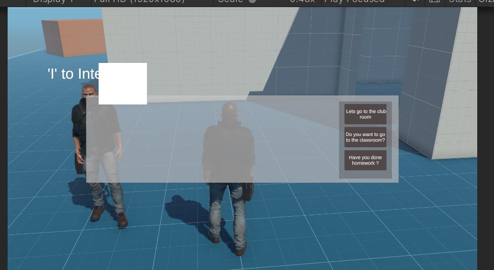Choose "Lets go to the club room"

(x=365, y=114)
